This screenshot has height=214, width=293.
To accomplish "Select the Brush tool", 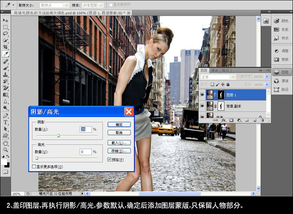I will tap(5, 68).
